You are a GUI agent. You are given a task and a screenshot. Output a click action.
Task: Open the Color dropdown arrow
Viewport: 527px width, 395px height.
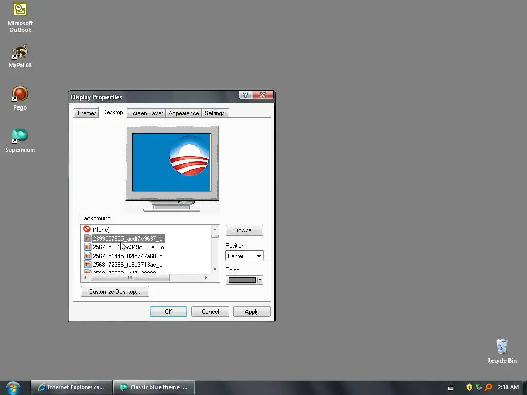pos(260,280)
